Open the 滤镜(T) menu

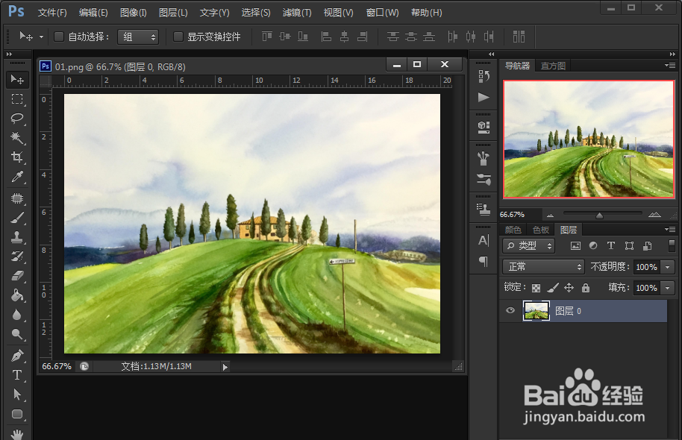pyautogui.click(x=297, y=13)
